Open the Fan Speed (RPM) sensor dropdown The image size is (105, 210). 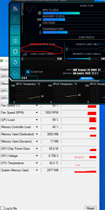click(x=37, y=113)
